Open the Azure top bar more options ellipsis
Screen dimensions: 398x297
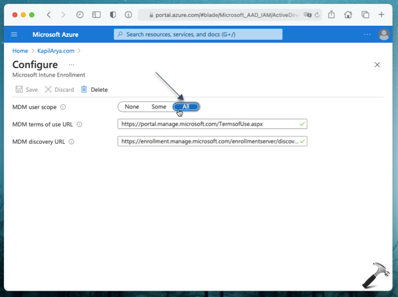367,35
